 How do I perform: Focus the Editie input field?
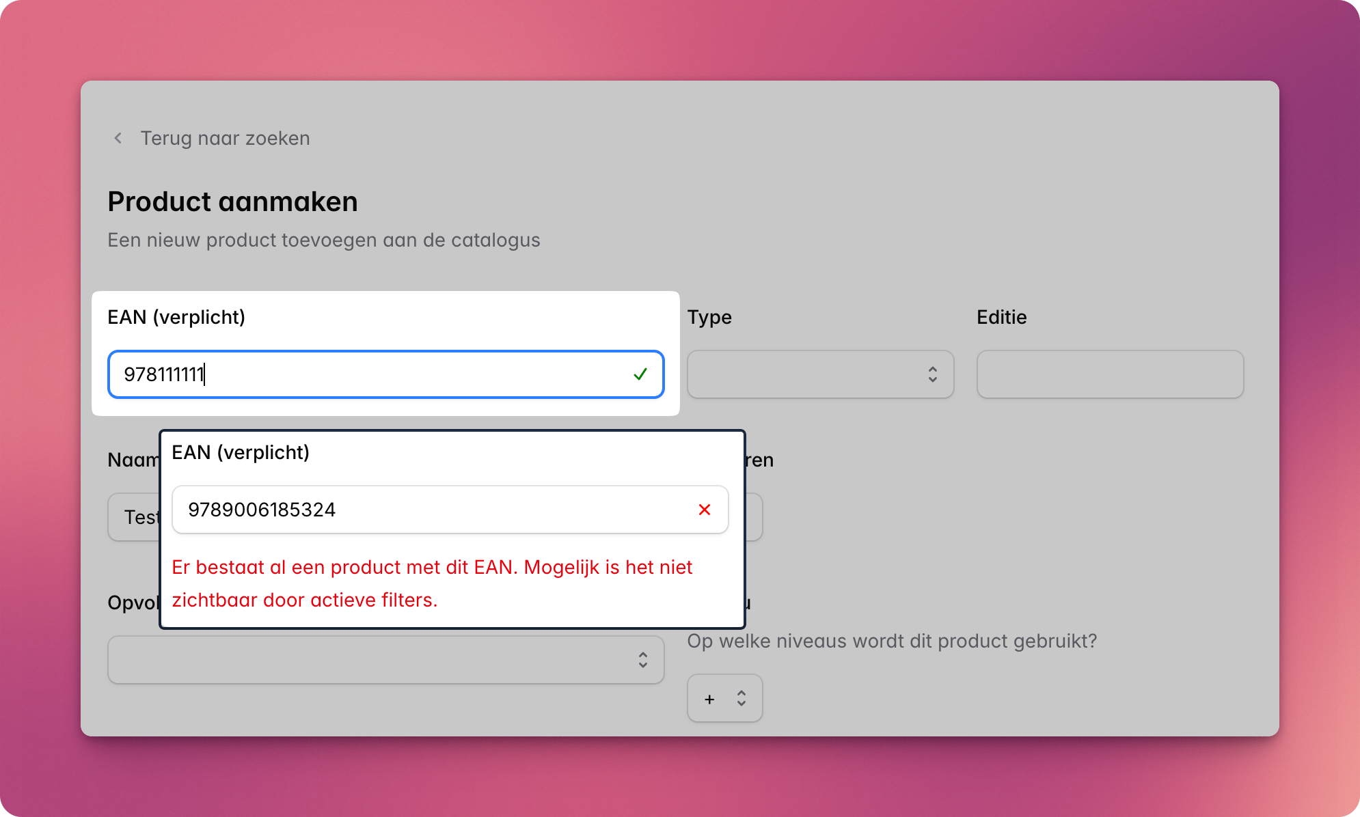click(x=1110, y=374)
